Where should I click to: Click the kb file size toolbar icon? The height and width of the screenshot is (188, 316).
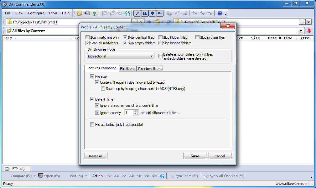(x=145, y=13)
